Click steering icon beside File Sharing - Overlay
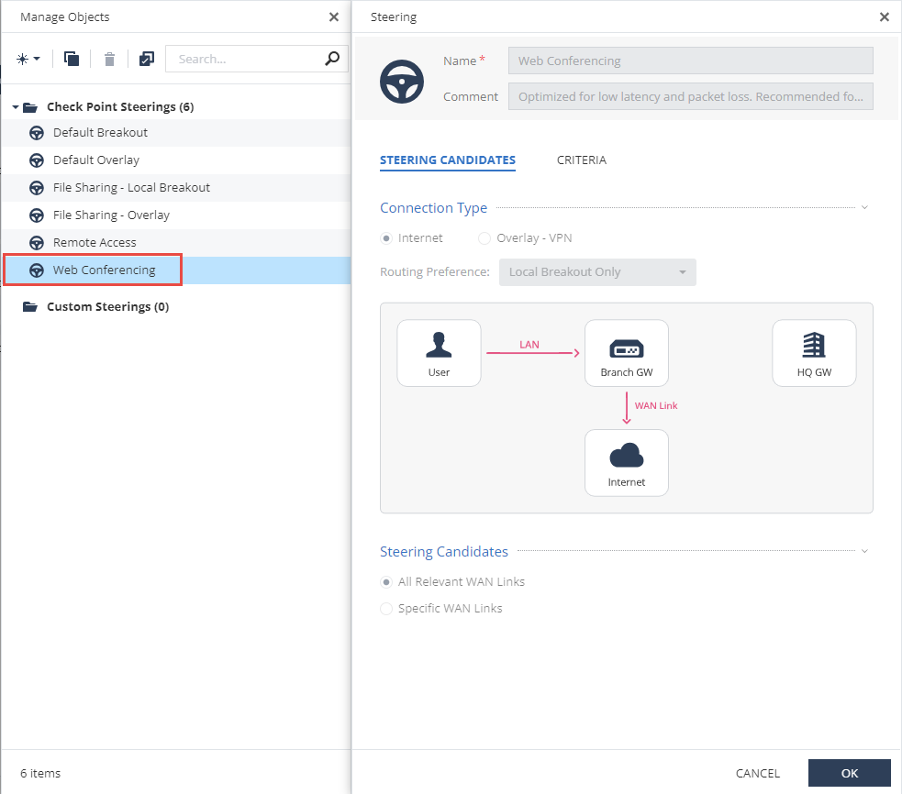This screenshot has height=794, width=902. pyautogui.click(x=36, y=215)
